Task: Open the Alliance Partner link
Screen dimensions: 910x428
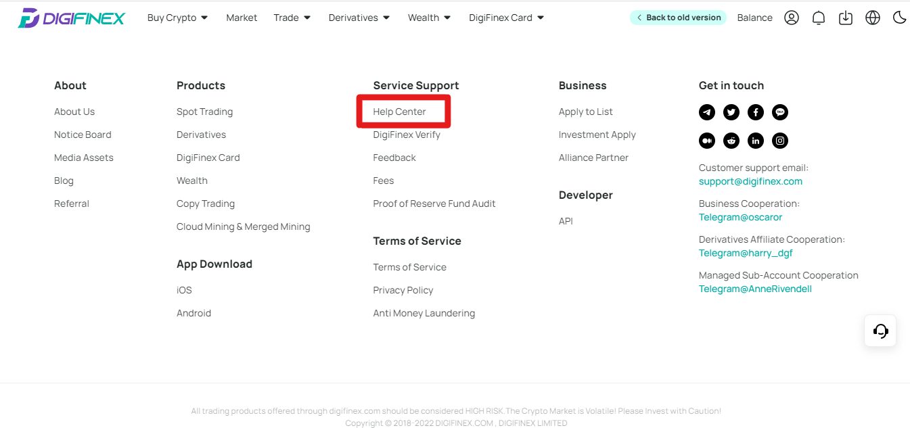Action: 593,158
